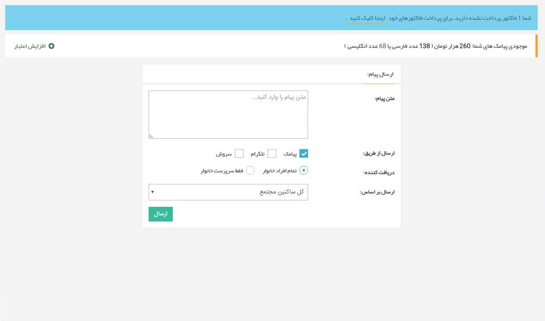Viewport: 545px width, 321px height.
Task: Click the متن پیام textarea resize handle
Action: coord(151,136)
